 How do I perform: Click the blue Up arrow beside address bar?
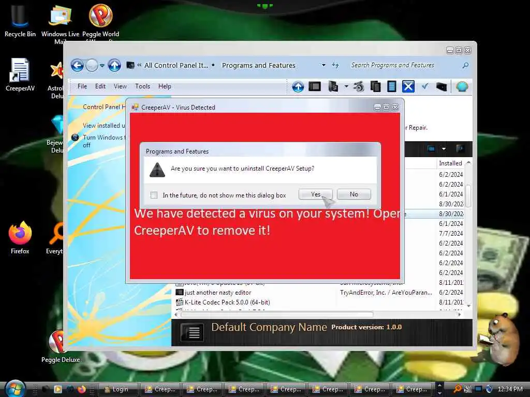pyautogui.click(x=114, y=65)
